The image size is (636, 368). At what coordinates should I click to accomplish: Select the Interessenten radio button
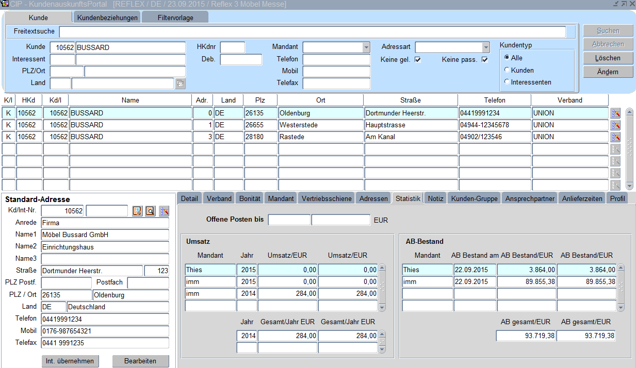(507, 82)
